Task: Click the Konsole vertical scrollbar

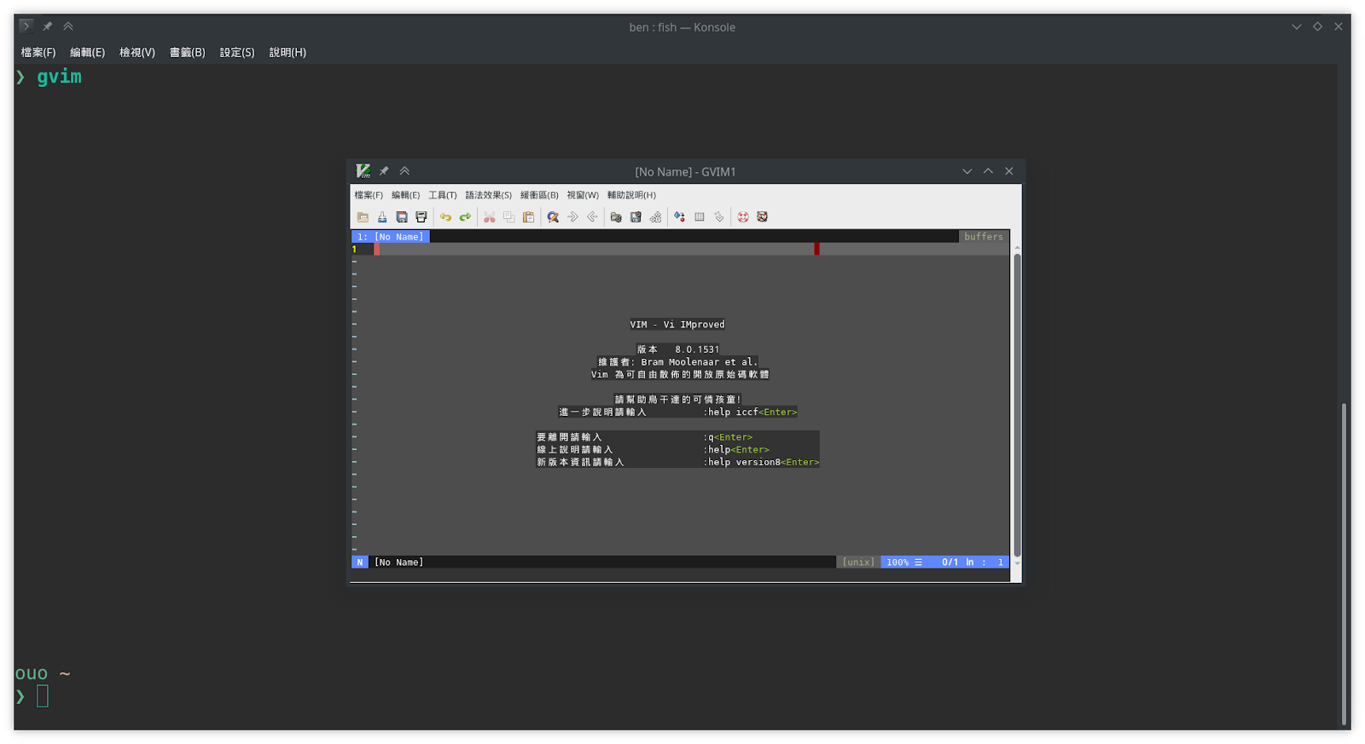Action: click(1345, 562)
